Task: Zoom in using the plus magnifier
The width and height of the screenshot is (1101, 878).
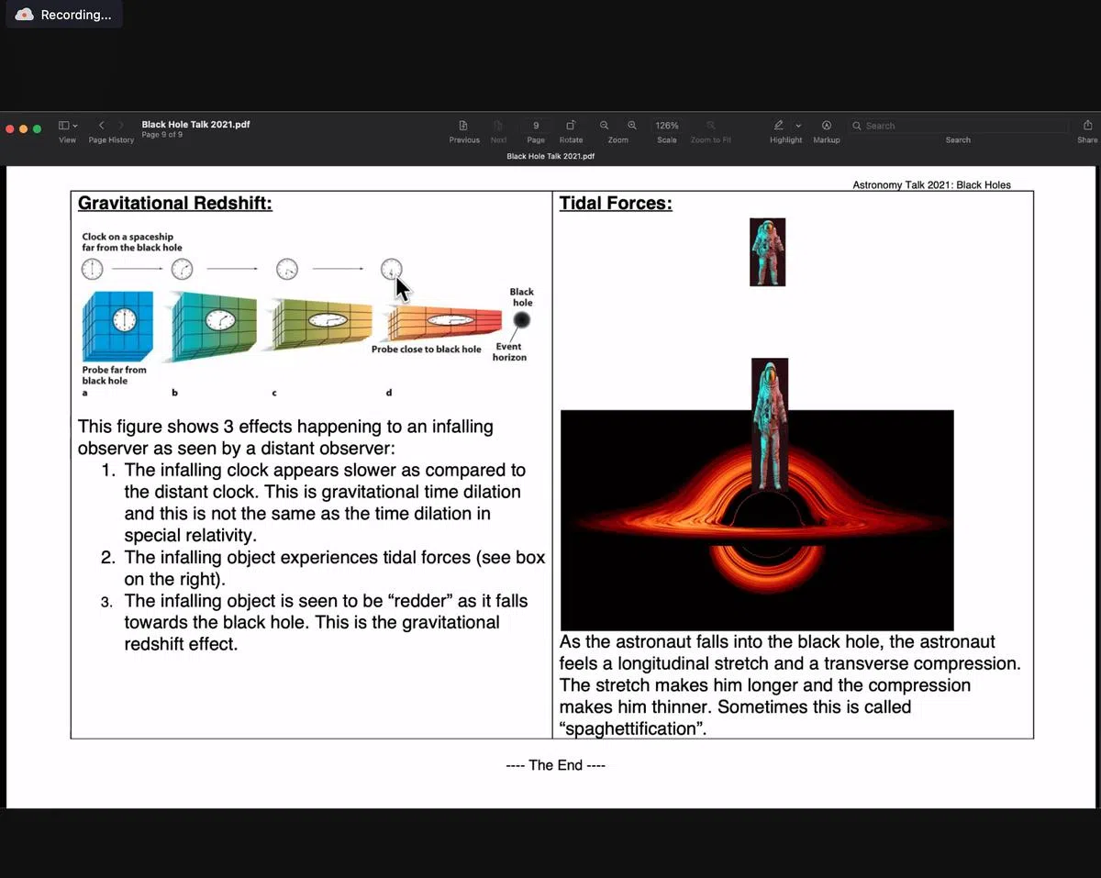Action: pos(632,126)
